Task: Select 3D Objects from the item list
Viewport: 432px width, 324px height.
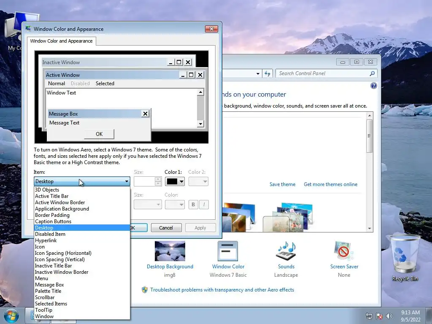Action: pos(82,190)
